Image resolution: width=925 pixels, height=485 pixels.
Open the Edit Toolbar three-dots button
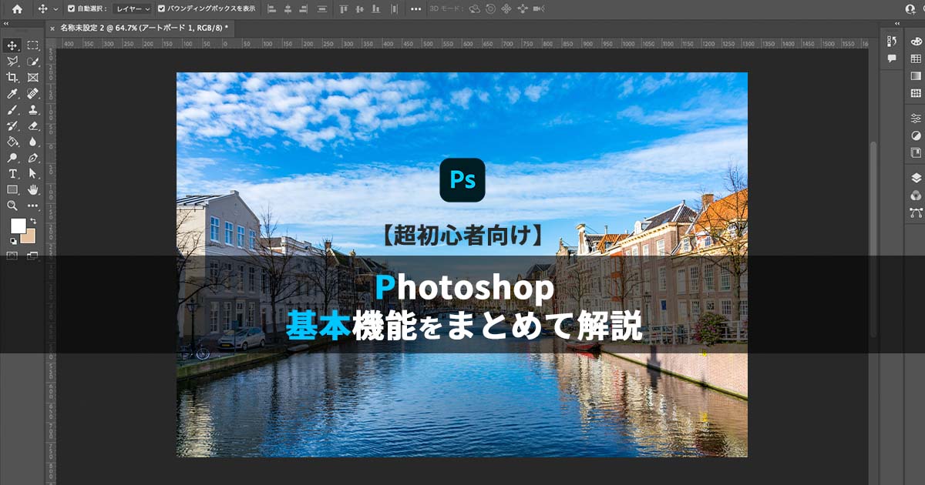point(33,206)
